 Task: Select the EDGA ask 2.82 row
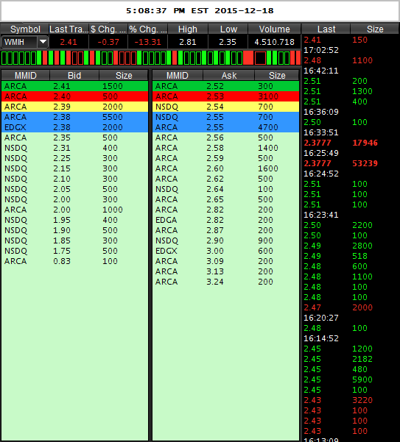[226, 220]
